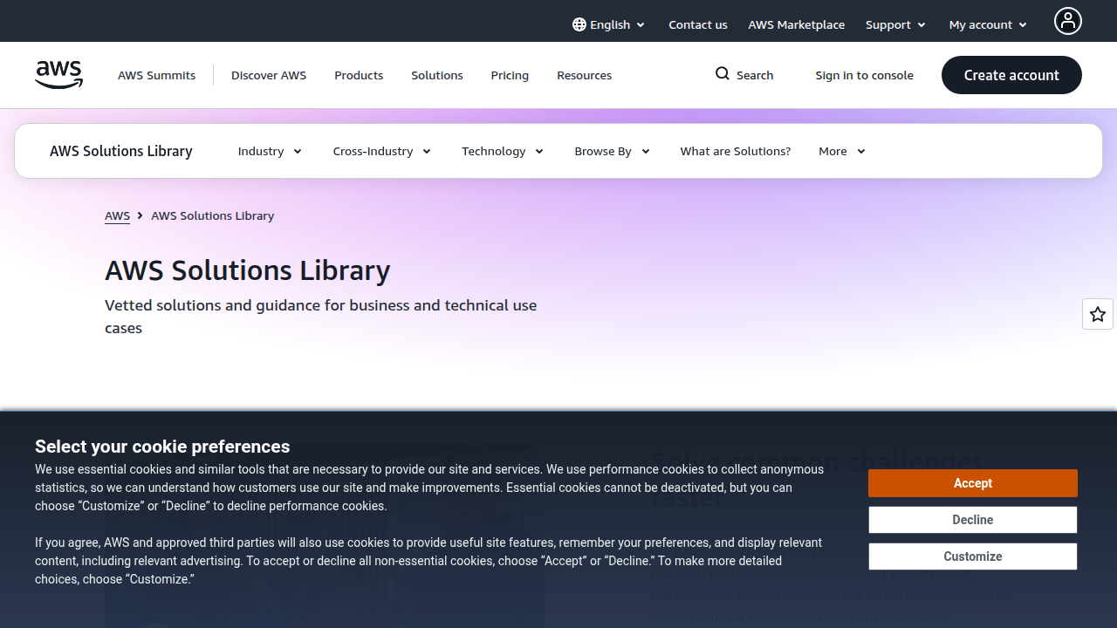Click the AWS logo
Screen dimensions: 1117x628
point(59,75)
